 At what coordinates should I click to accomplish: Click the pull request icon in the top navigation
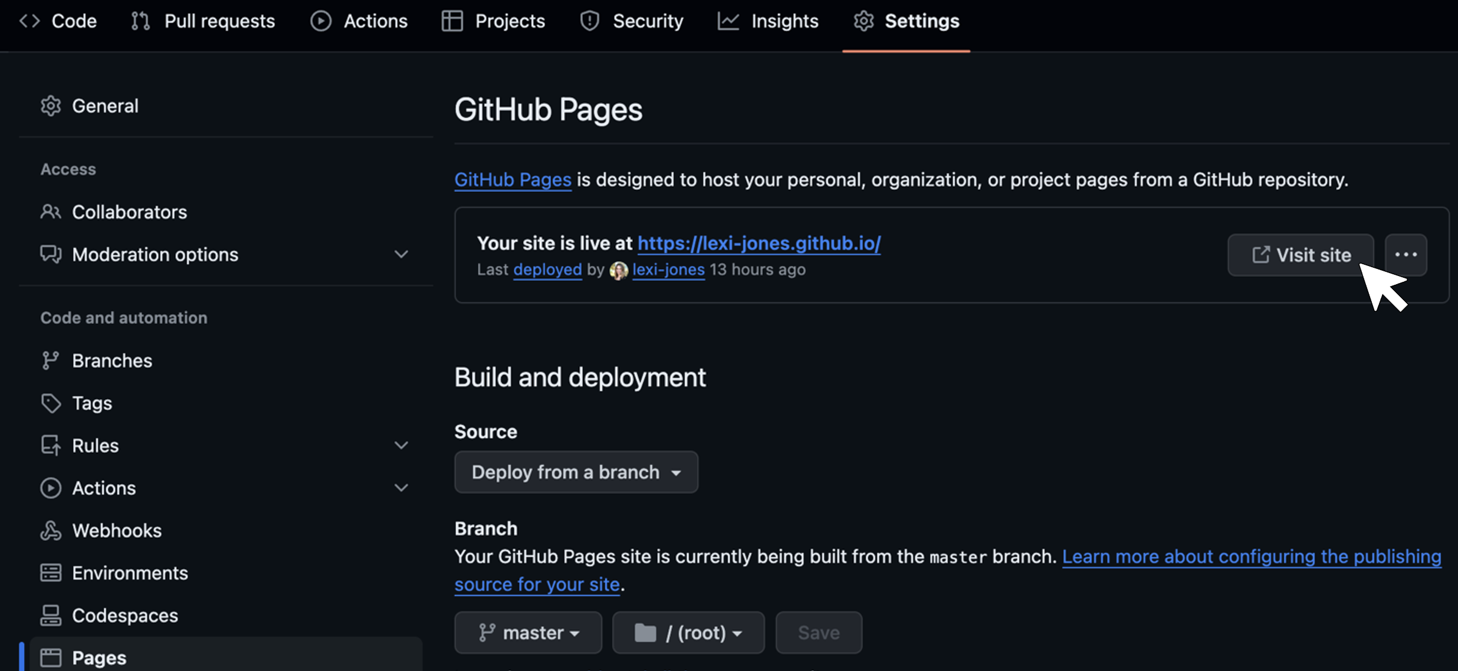pyautogui.click(x=140, y=21)
